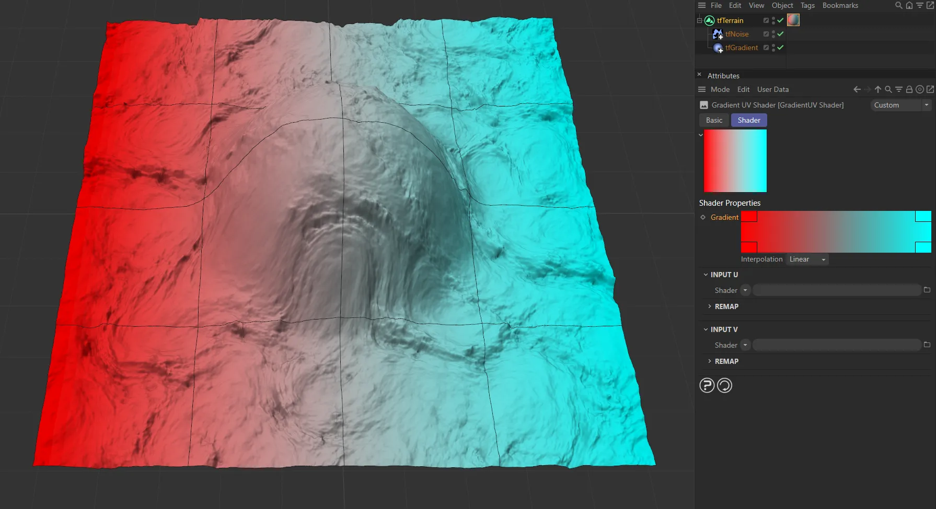
Task: Click the tfTerrain object icon
Action: pos(709,20)
